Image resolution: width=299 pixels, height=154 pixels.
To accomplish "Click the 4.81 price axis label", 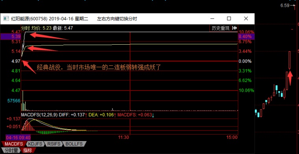I will (x=16, y=71).
